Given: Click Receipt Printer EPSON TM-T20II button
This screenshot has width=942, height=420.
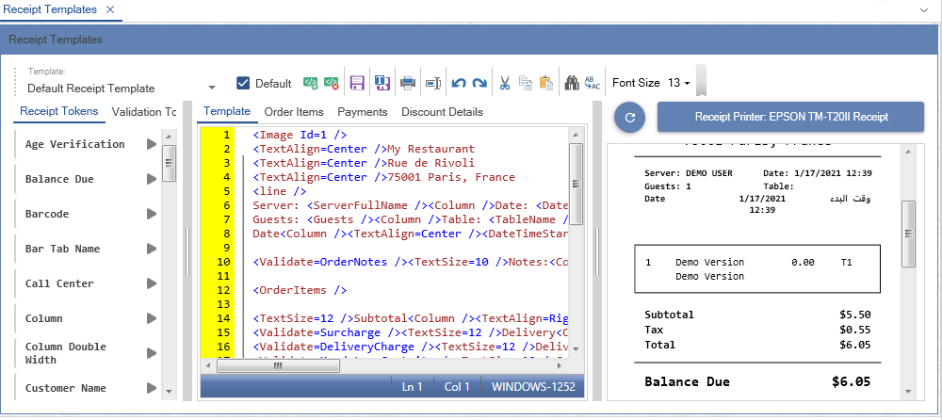Looking at the screenshot, I should [x=790, y=118].
